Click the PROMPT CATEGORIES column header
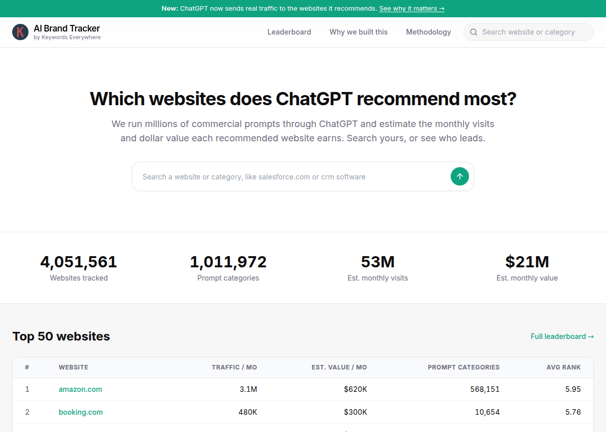Screen dimensions: 606x432 [x=463, y=367]
